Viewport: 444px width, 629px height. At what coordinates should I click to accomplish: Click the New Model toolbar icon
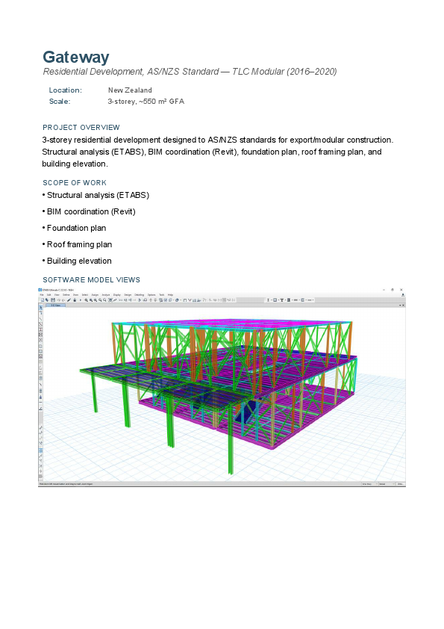click(42, 300)
